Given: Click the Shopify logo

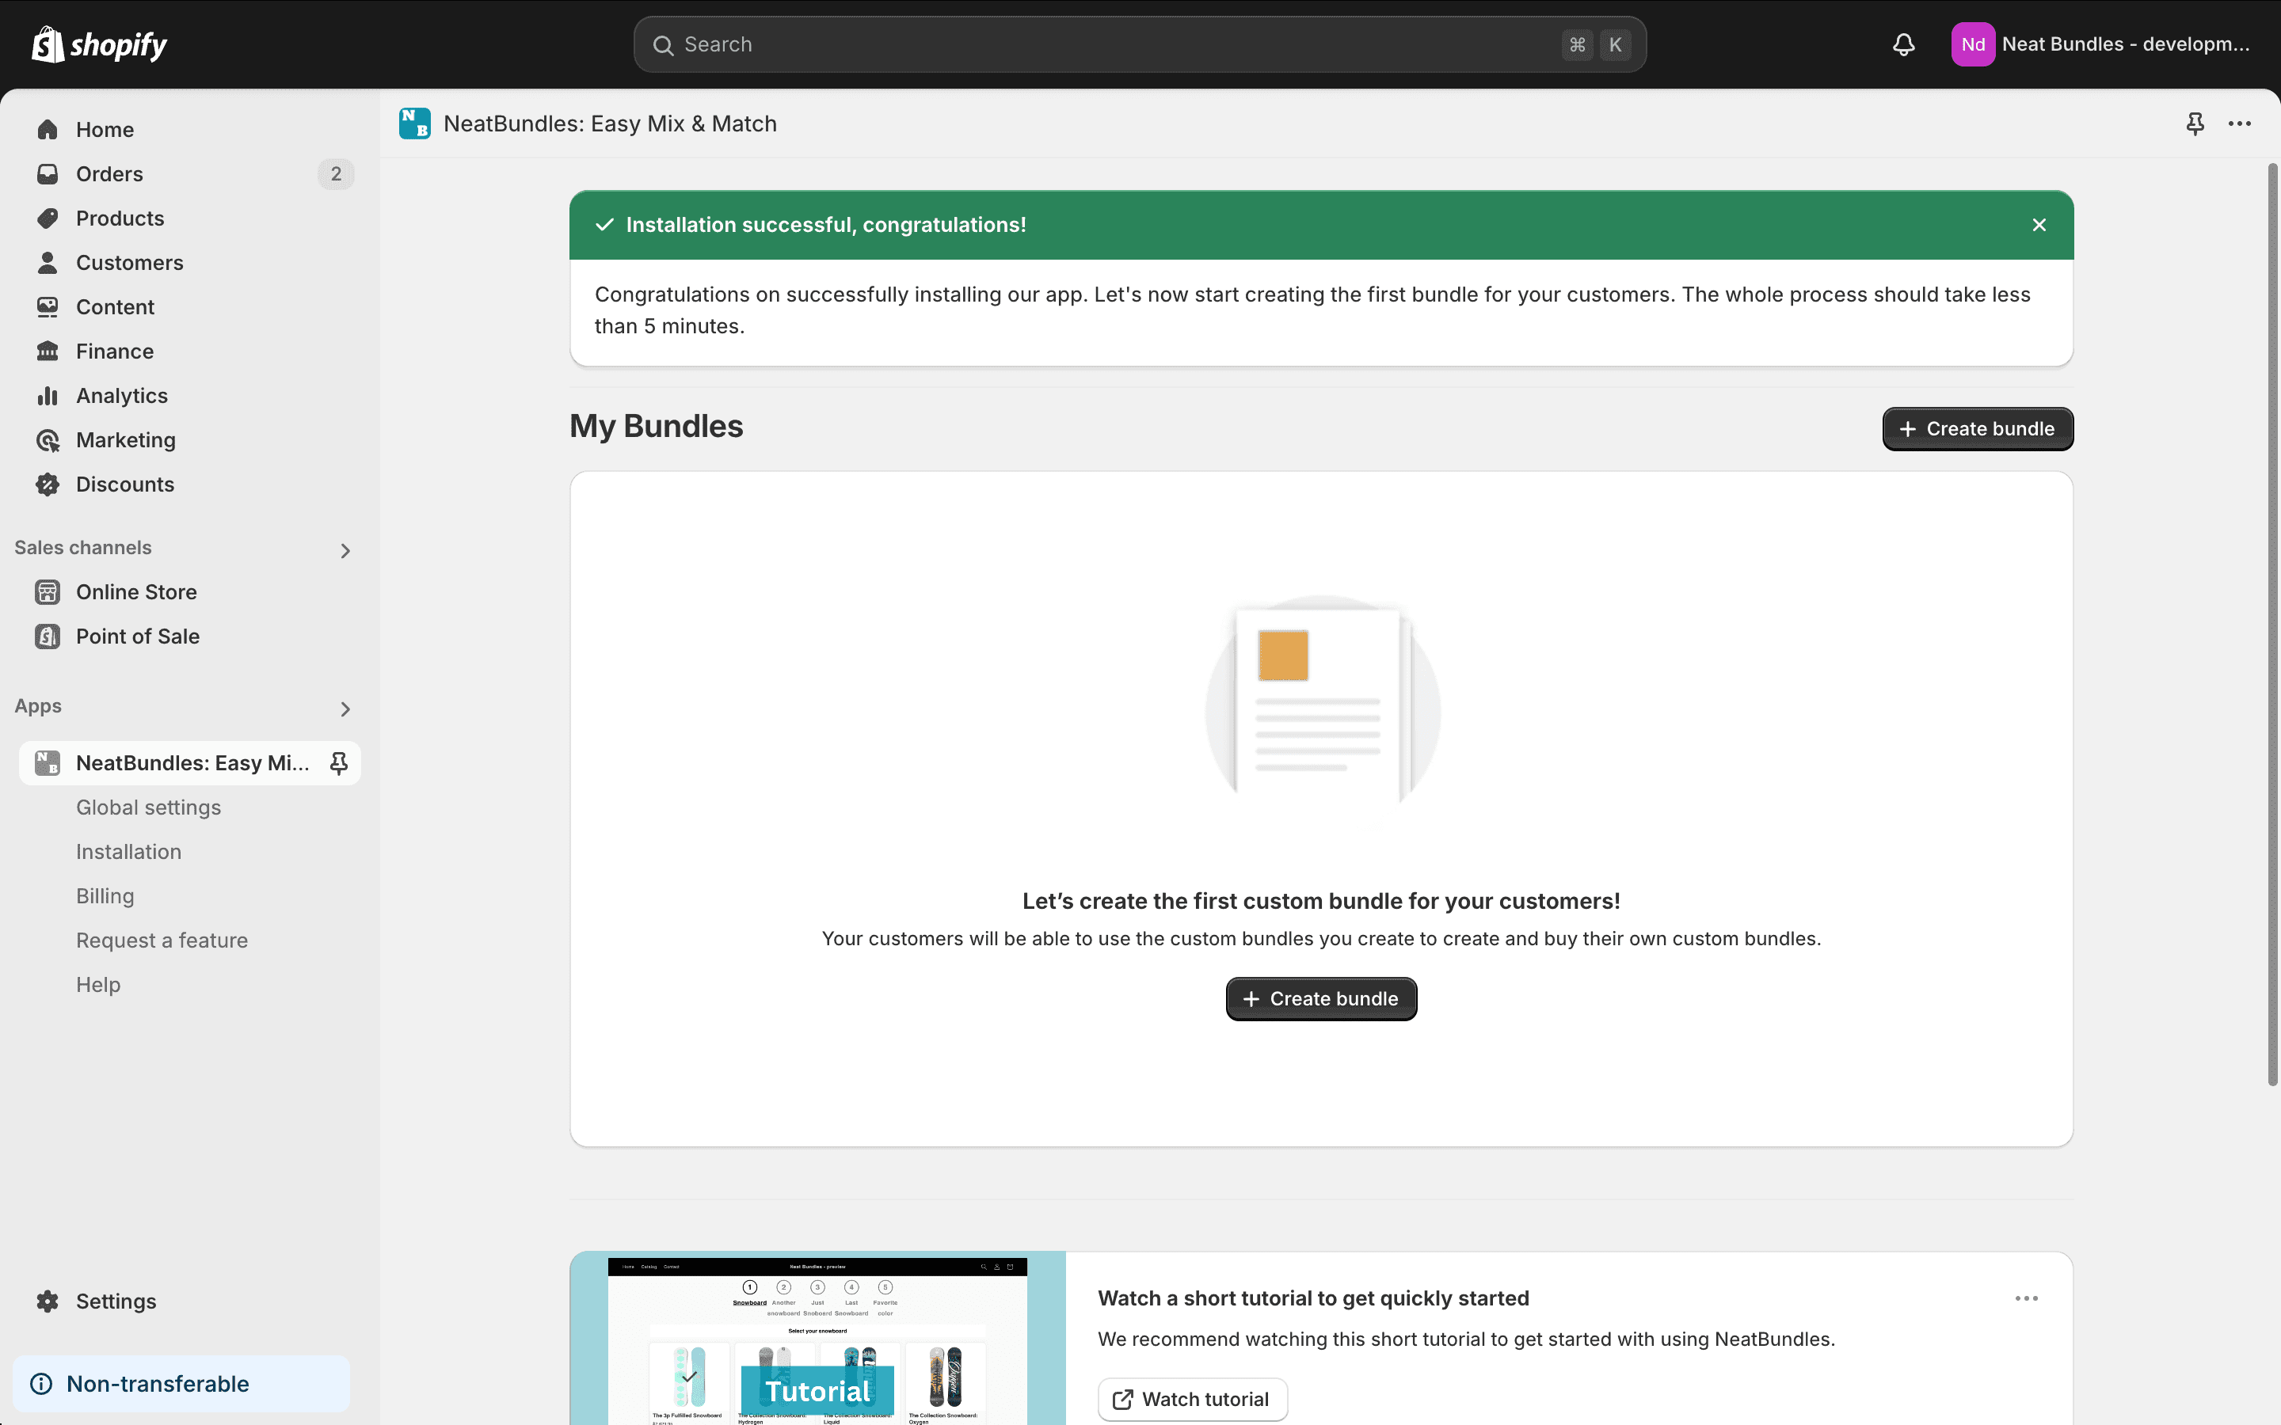Looking at the screenshot, I should (99, 44).
